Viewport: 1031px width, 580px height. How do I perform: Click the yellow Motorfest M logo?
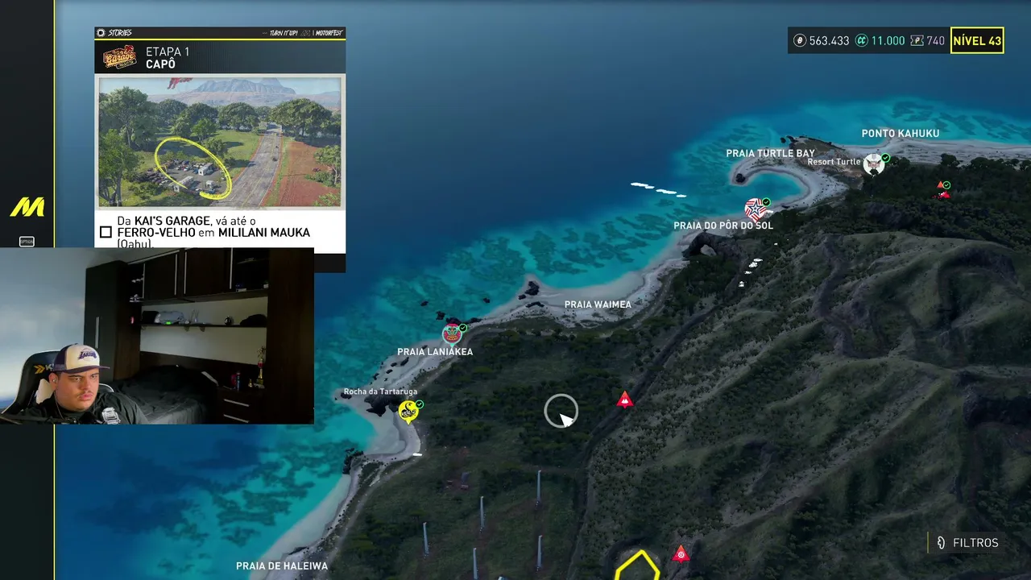27,207
